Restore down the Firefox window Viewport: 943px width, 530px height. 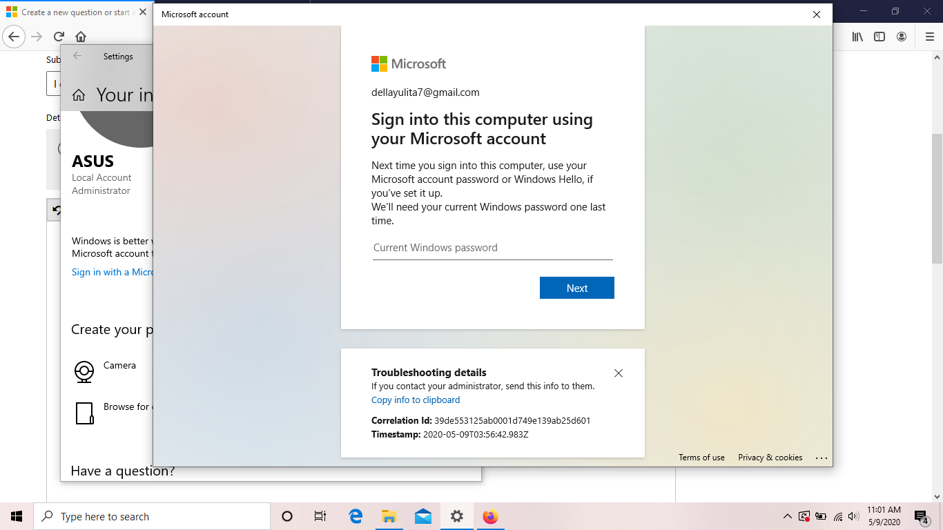click(895, 11)
